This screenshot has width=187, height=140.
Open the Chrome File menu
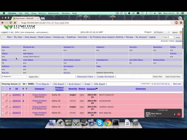click(20, 13)
